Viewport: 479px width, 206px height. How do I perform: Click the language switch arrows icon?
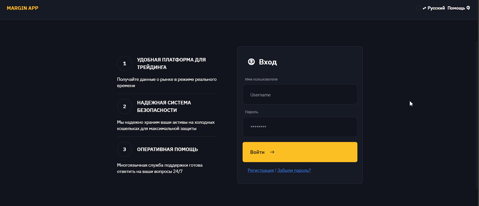point(424,8)
